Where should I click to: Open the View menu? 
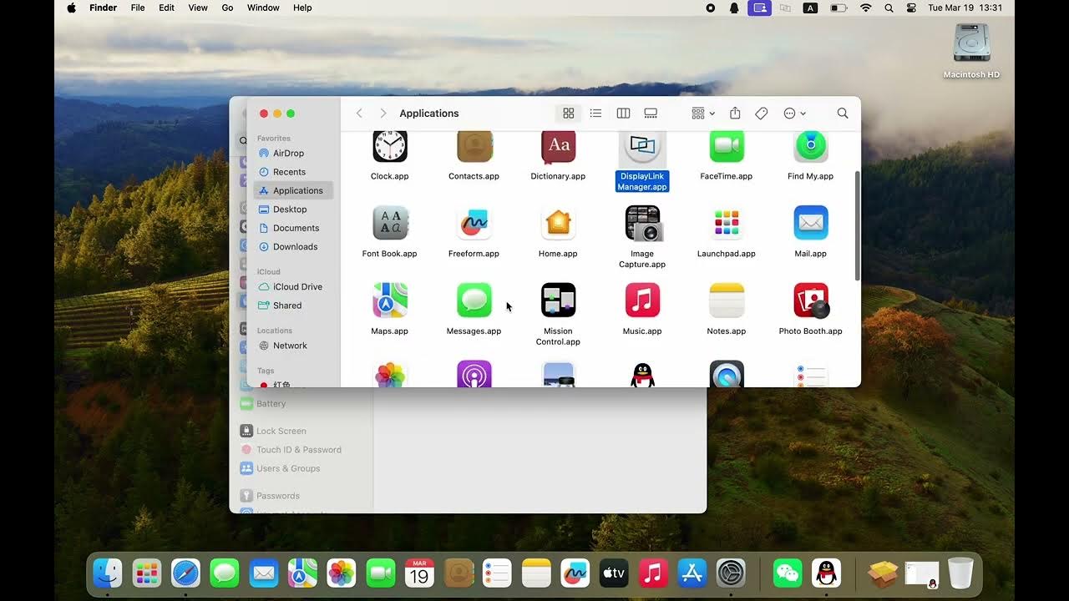198,8
